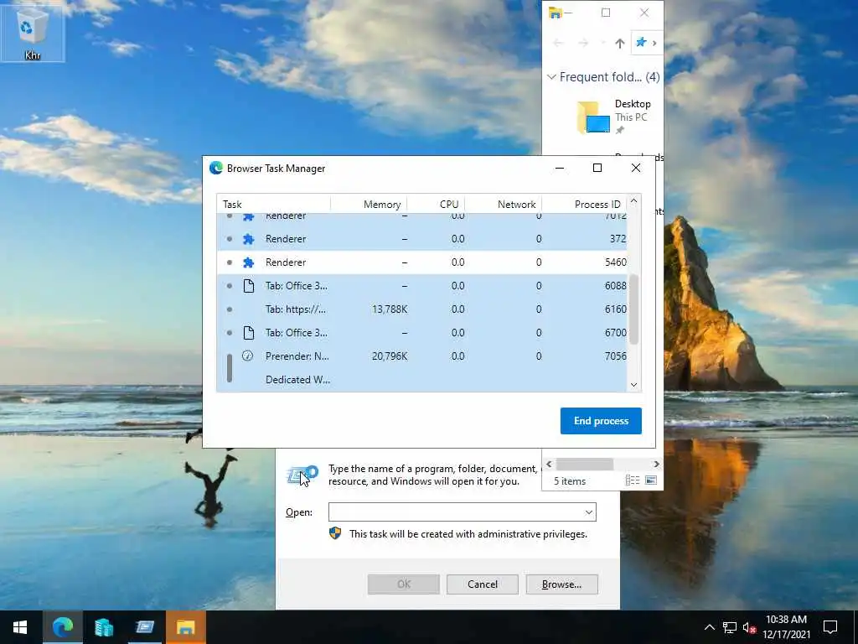Open Server Manager from the taskbar
Screen dimensions: 858x644
click(103, 627)
